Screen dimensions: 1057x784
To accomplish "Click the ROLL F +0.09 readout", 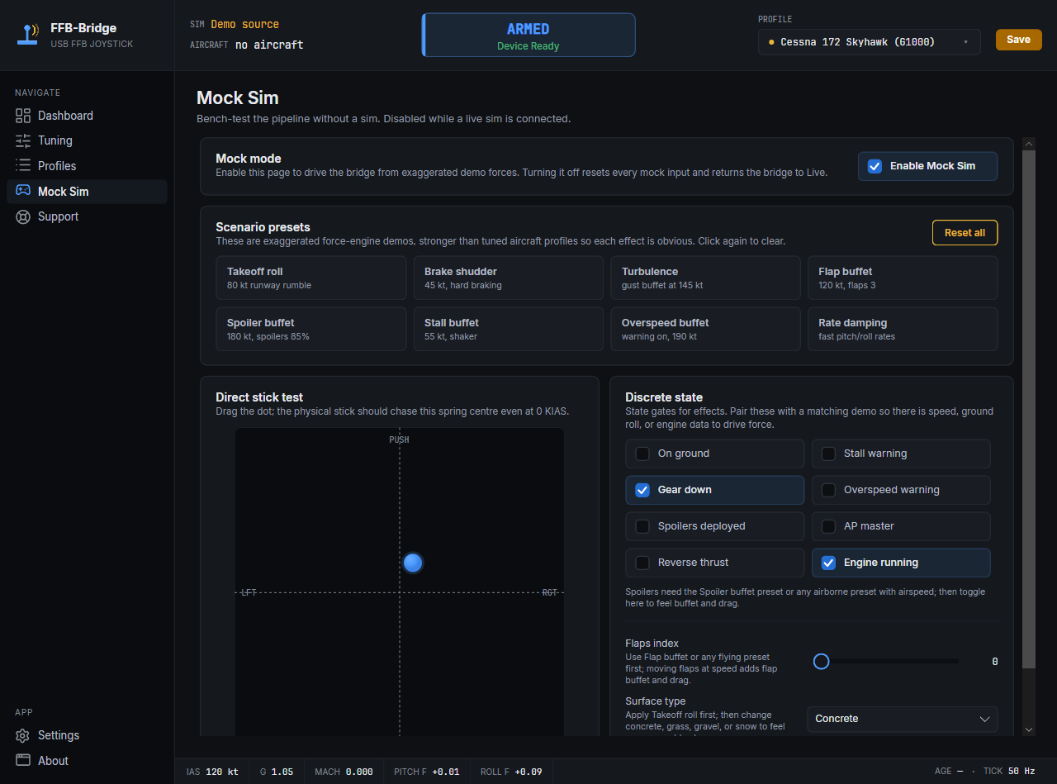I will coord(511,772).
